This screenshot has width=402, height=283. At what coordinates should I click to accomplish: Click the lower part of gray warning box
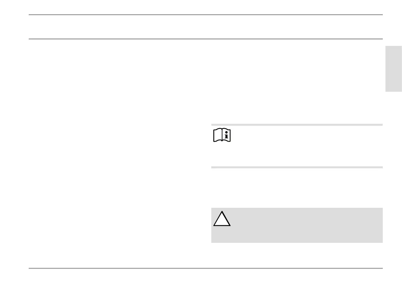(x=297, y=236)
